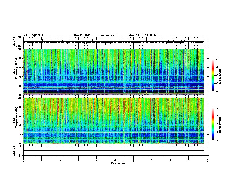Viewport: 233px width, 180px height.
Task: Click the 'VLF Spectra' title text
Action: 33,35
